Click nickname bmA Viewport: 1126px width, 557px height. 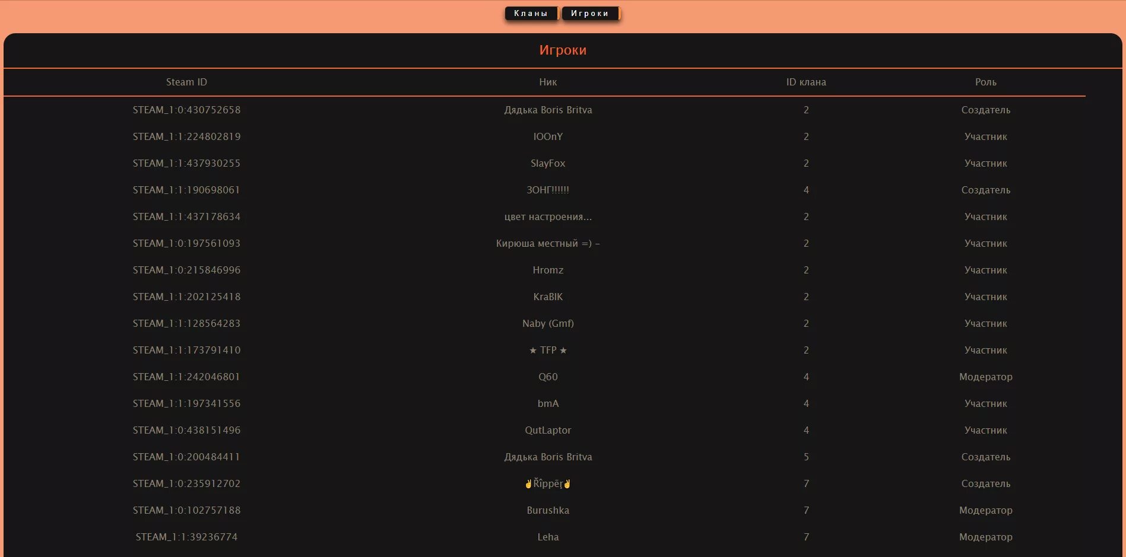coord(548,403)
